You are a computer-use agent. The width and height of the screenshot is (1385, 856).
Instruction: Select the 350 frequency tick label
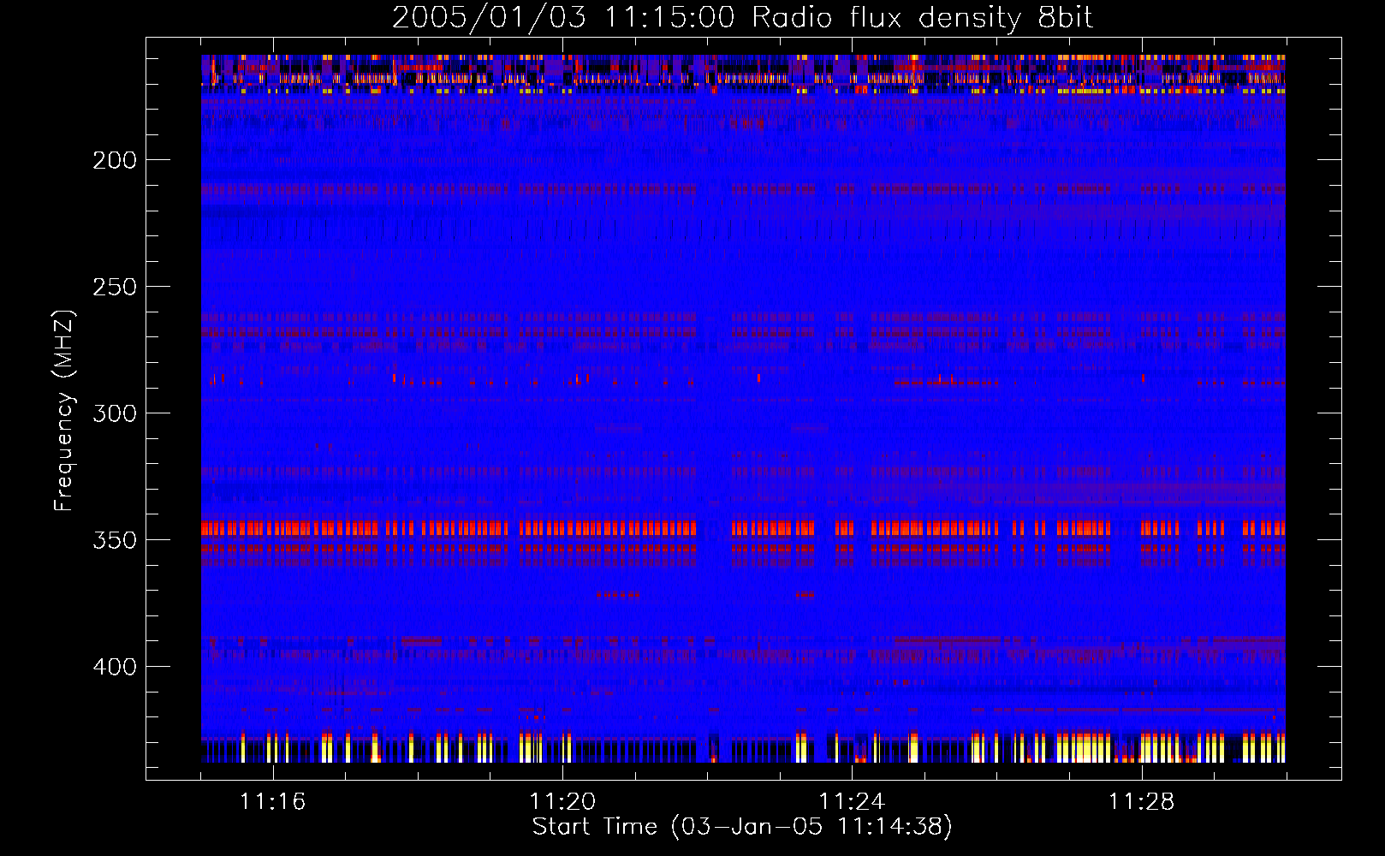click(x=115, y=540)
